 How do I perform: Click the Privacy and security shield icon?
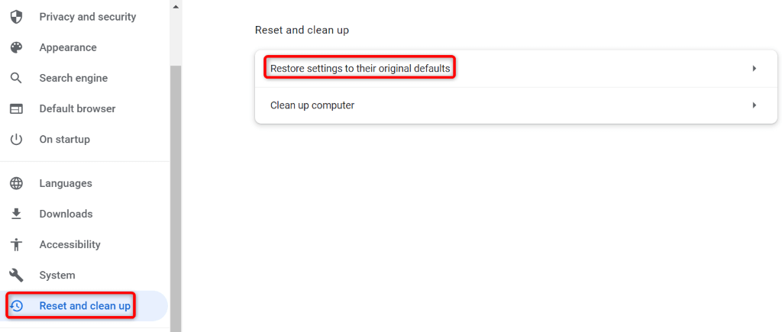(x=16, y=17)
